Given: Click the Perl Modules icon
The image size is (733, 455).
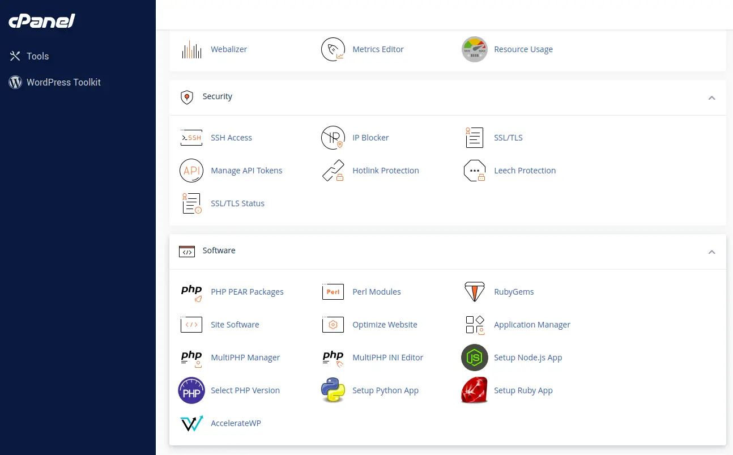Looking at the screenshot, I should coord(333,292).
